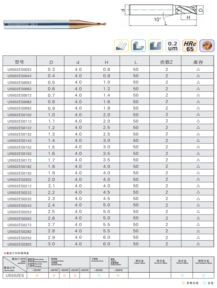
Task: Click the blue-bordered shoulder milling icon
Action: (138, 46)
